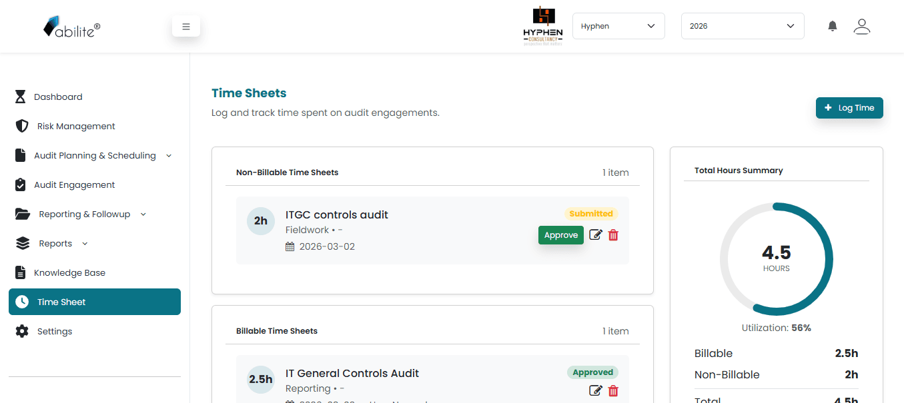This screenshot has width=904, height=403.
Task: Approve the ITGC controls audit timesheet
Action: click(x=561, y=235)
